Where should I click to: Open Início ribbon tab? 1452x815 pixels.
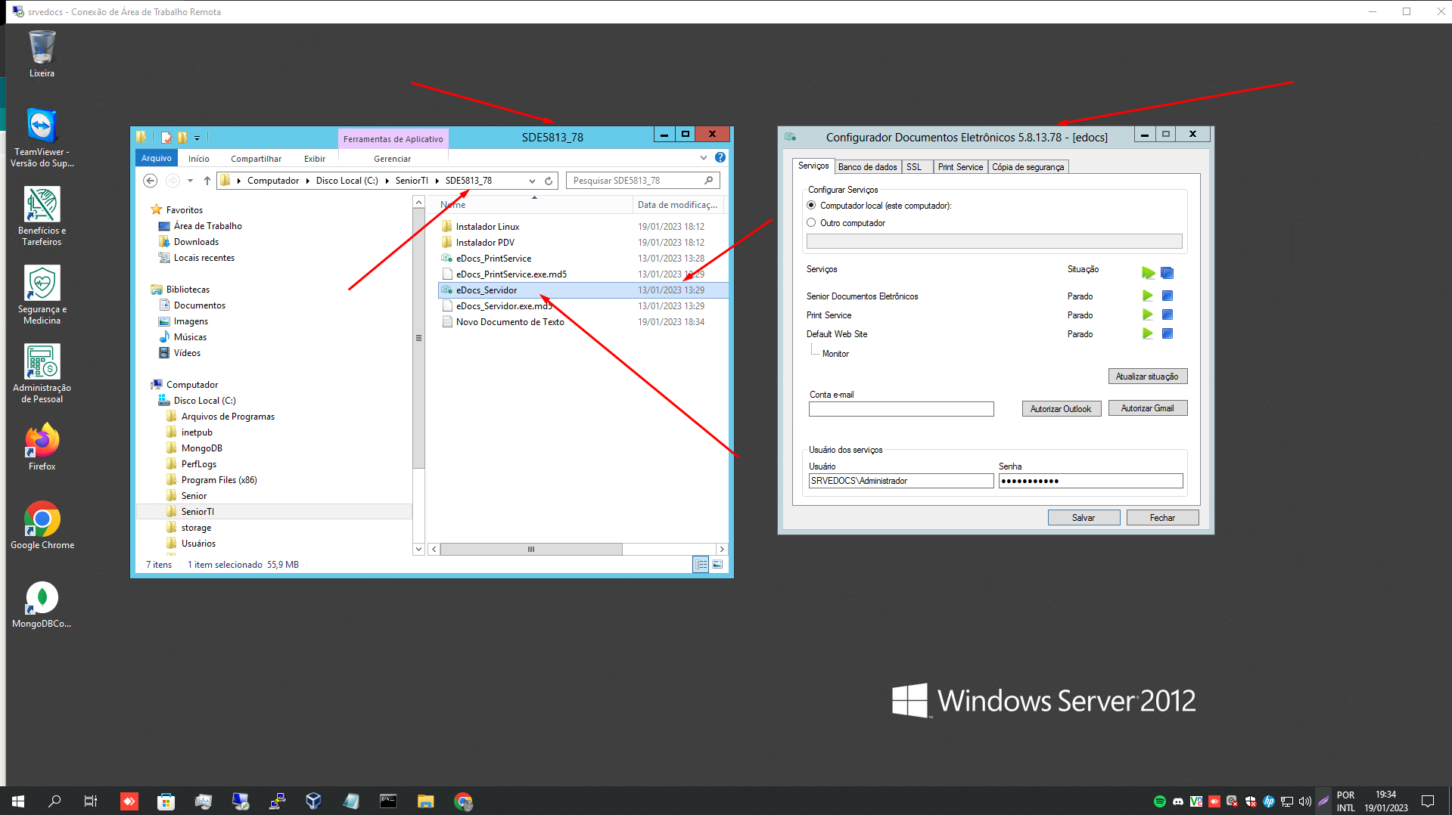tap(199, 159)
